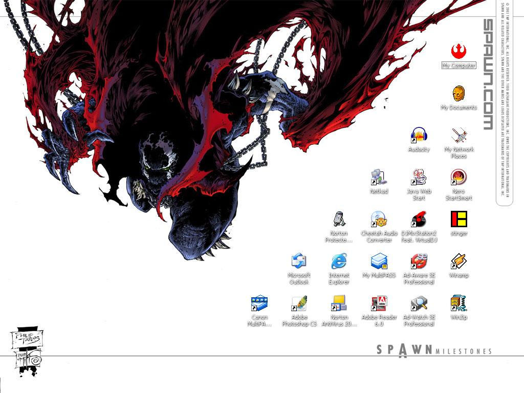Select the stinger icon
Image resolution: width=524 pixels, height=393 pixels.
coord(458,219)
